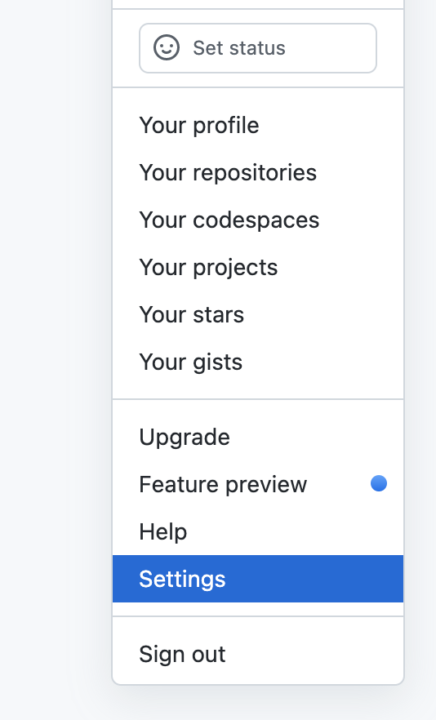Sign out of the account
Viewport: 436px width, 720px height.
pyautogui.click(x=258, y=654)
